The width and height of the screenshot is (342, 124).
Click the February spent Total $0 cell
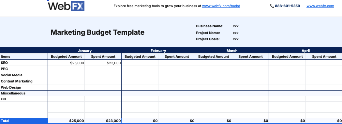[x=177, y=121]
